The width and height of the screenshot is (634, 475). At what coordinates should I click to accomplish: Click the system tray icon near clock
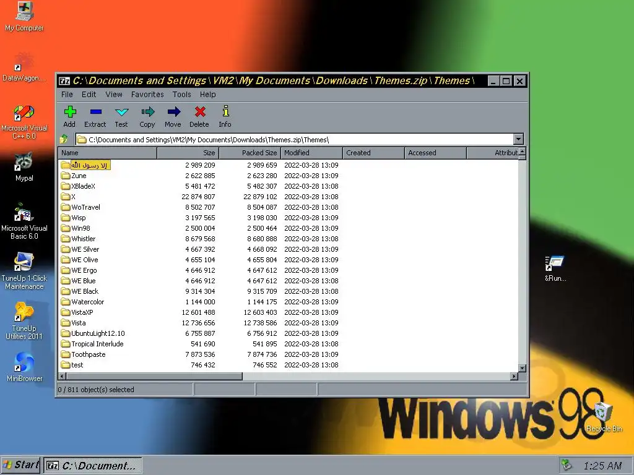pyautogui.click(x=567, y=465)
